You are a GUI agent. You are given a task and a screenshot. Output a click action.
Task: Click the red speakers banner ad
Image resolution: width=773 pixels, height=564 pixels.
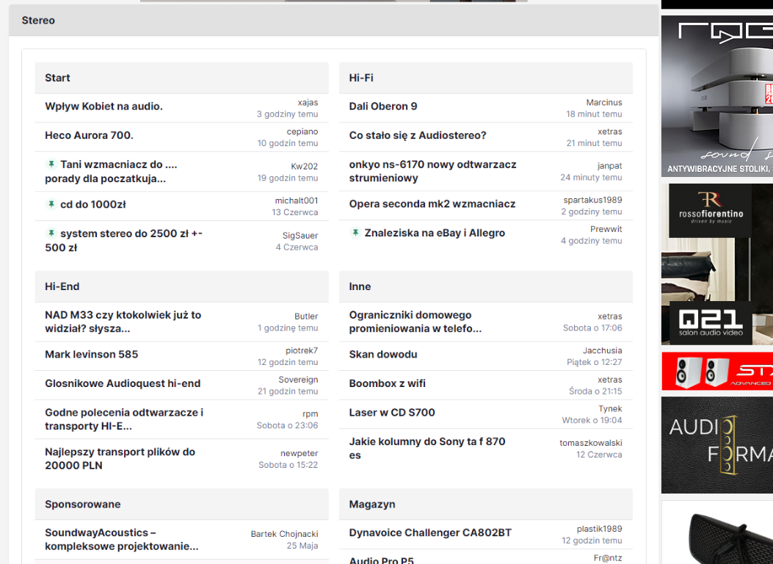click(x=716, y=372)
